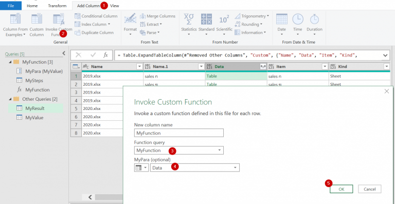Switch to the View tab
This screenshot has width=395, height=204.
coord(115,6)
